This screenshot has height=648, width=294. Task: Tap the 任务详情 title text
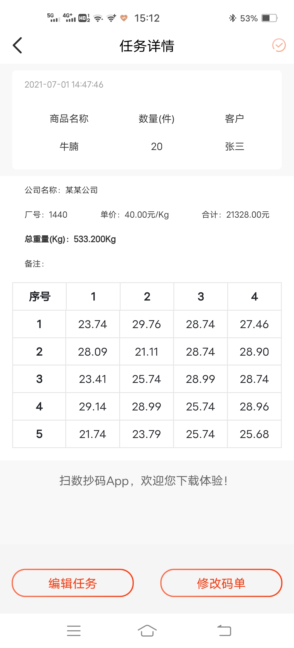click(147, 46)
